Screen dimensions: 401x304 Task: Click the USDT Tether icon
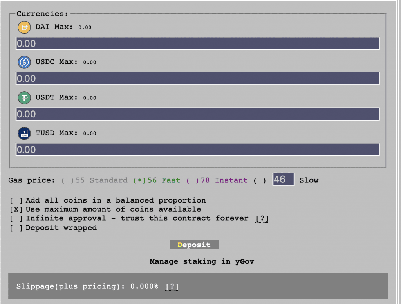[x=24, y=97]
